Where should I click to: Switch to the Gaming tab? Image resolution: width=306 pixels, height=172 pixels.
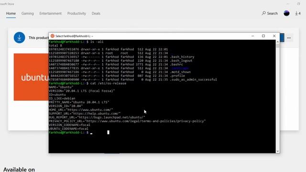click(x=28, y=13)
